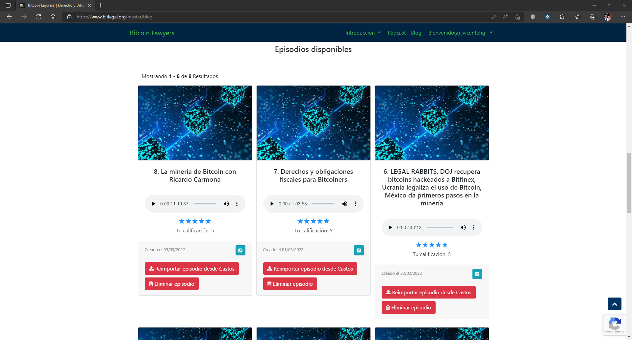Viewport: 632px width, 340px height.
Task: Click the reCAPTCHA badge
Action: click(x=615, y=325)
